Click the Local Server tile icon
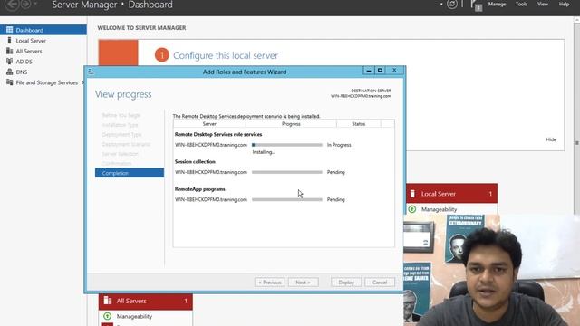The image size is (580, 326). 412,193
